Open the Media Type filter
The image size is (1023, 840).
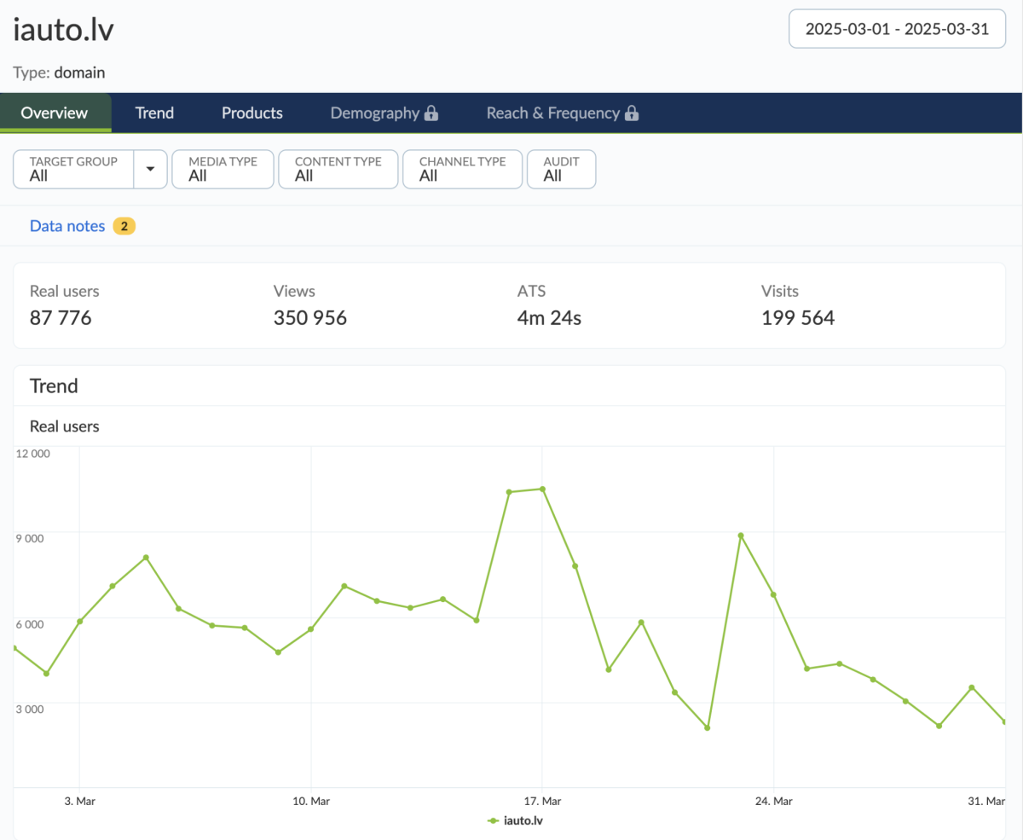223,169
